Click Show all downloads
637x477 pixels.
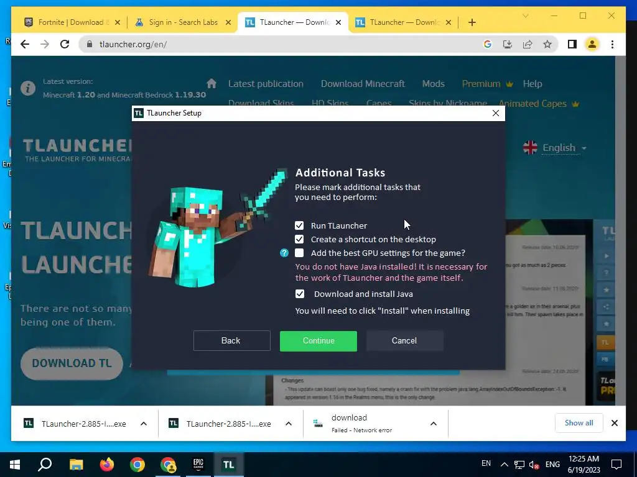pyautogui.click(x=579, y=423)
